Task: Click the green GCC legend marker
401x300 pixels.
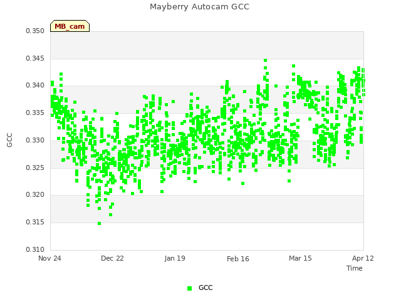Action: tap(189, 288)
